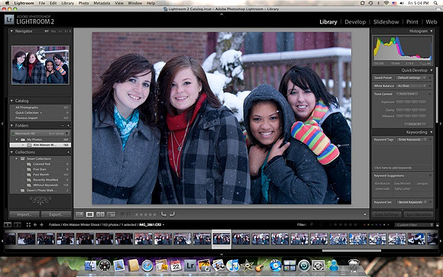Click into 'Click here to add keywords' field

(403, 168)
